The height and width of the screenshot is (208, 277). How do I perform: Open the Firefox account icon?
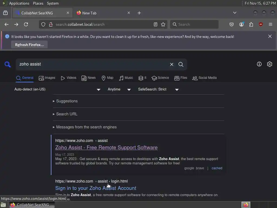242,24
